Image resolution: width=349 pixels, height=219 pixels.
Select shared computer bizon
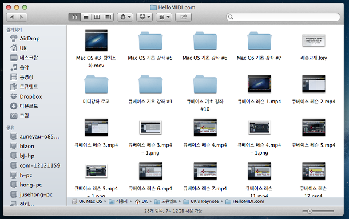click(x=22, y=146)
